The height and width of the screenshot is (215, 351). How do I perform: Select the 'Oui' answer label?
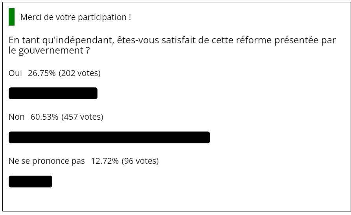15,73
